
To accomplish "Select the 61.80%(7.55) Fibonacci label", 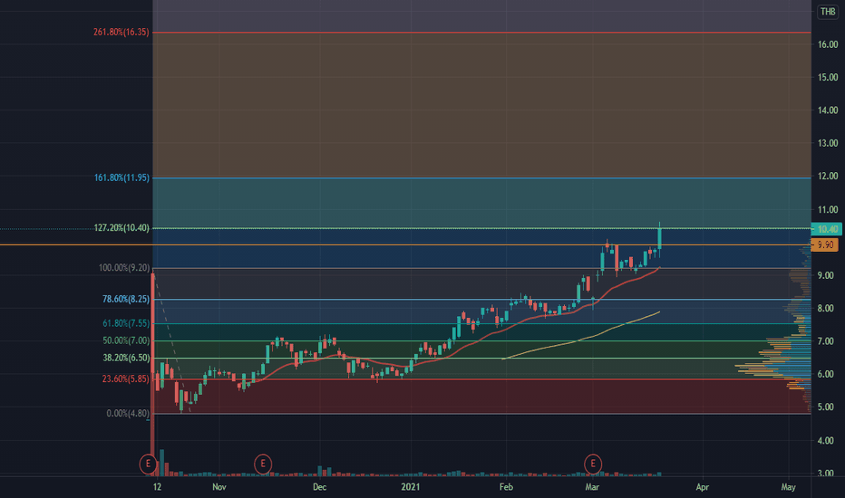I will (126, 323).
